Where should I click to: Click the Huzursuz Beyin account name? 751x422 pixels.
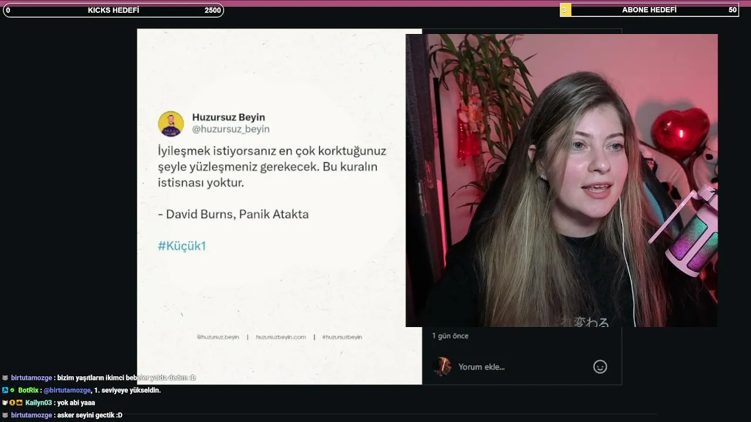[228, 117]
